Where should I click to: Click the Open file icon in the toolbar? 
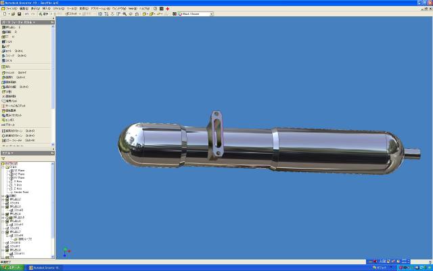[13, 14]
